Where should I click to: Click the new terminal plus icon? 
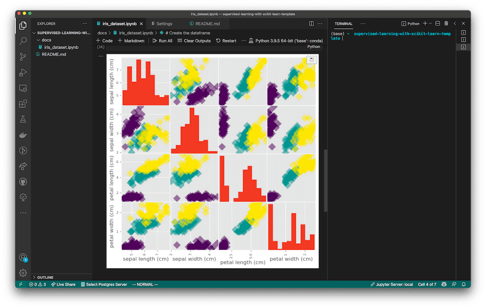pos(425,23)
